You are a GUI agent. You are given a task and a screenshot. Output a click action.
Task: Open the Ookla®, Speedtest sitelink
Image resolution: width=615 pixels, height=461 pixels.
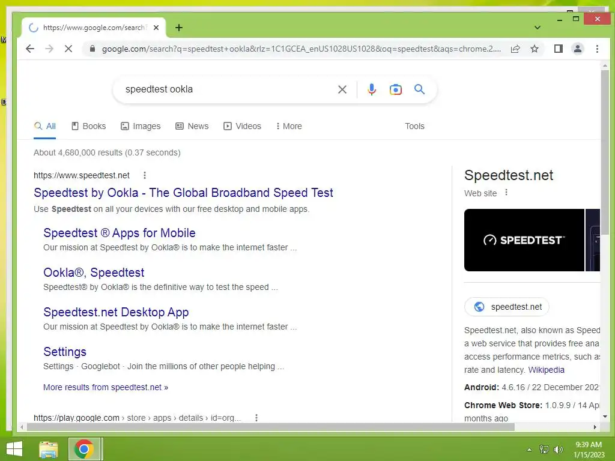coord(94,273)
